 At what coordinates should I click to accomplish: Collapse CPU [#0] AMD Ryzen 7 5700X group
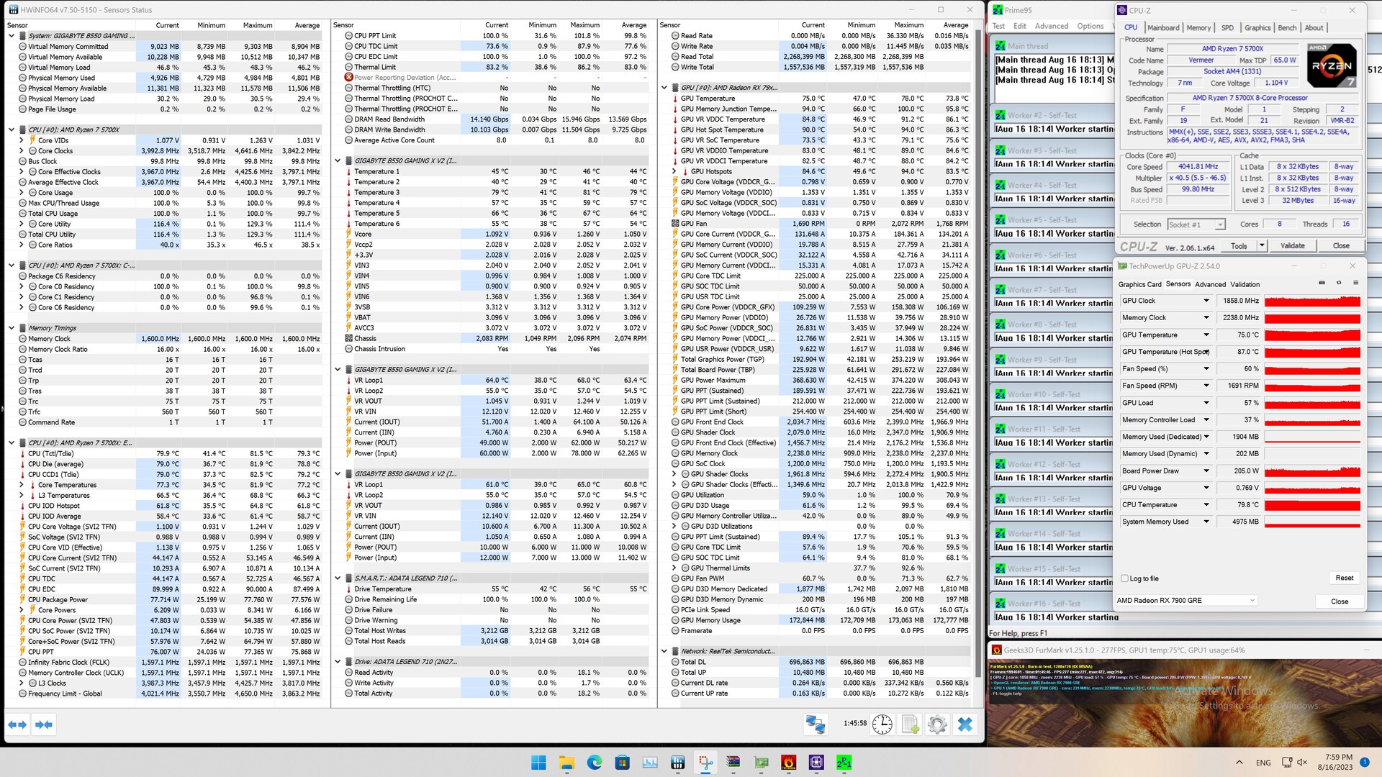12,130
